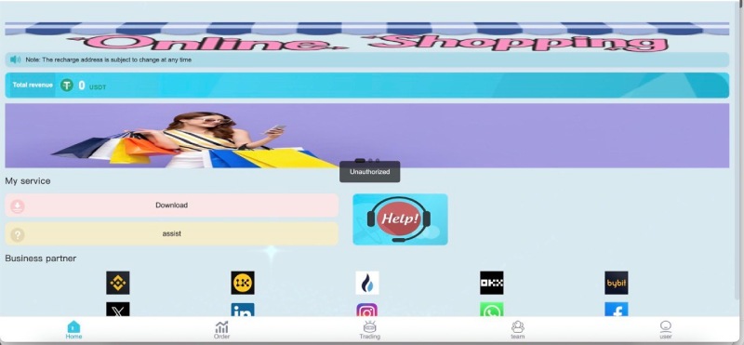
Task: Click the WhatsApp icon
Action: point(492,310)
